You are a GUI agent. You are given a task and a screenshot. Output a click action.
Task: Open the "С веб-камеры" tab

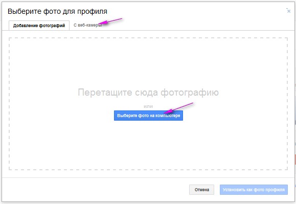[87, 25]
